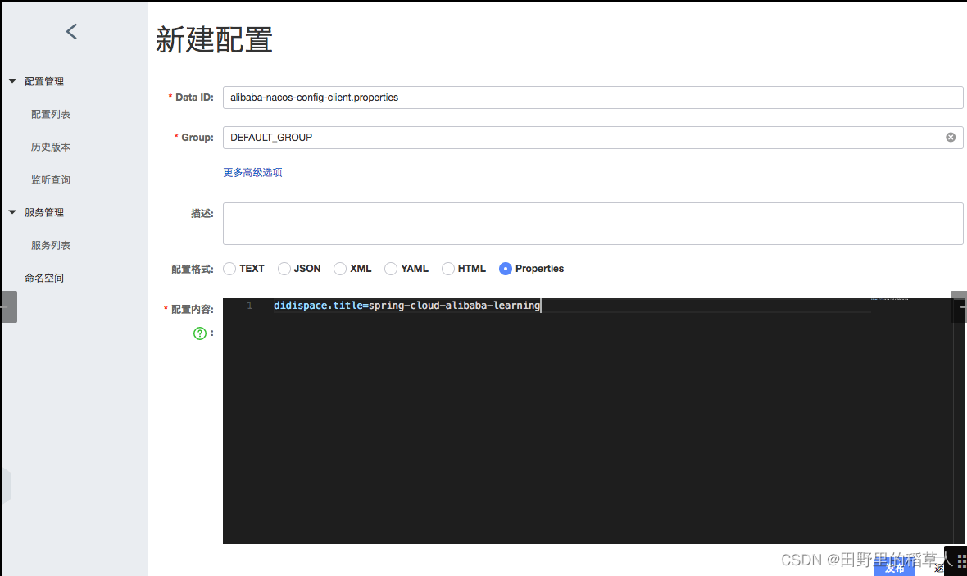Image resolution: width=967 pixels, height=576 pixels.
Task: Expand 更多高级选项 link
Action: [252, 172]
